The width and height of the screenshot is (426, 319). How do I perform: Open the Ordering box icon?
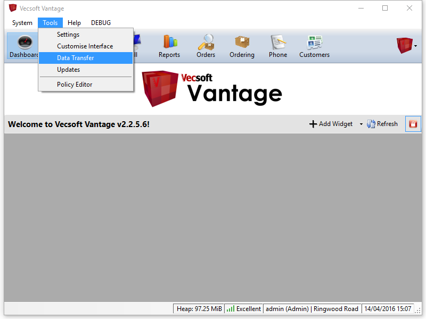pos(242,46)
